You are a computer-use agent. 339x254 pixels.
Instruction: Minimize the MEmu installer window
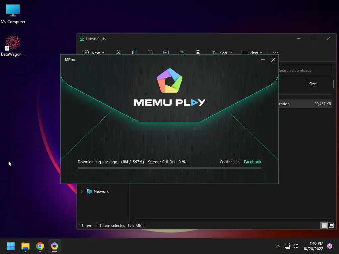[x=263, y=60]
